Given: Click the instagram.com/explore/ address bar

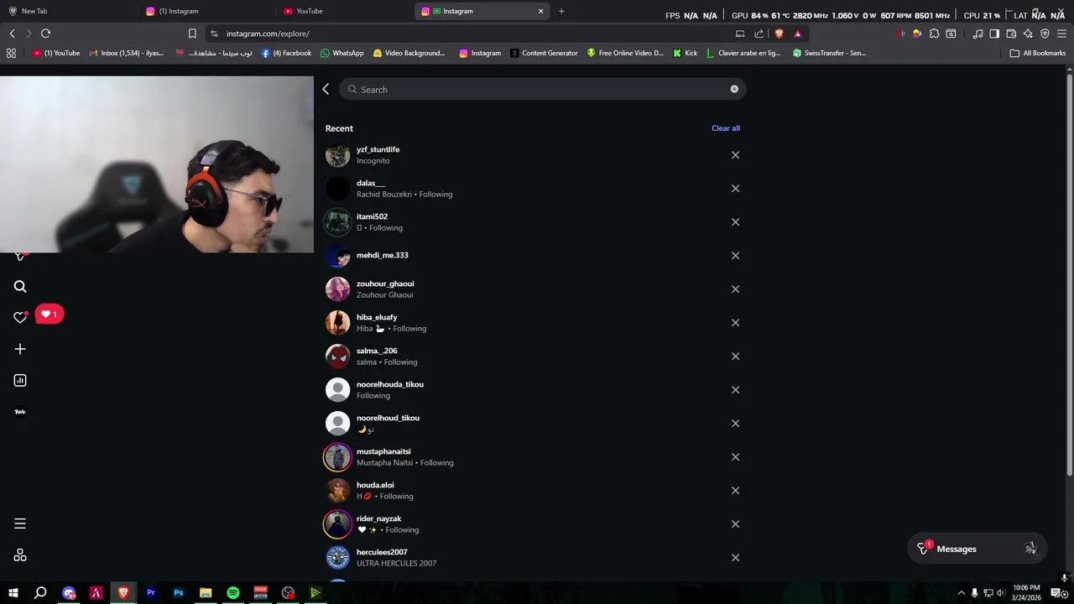Looking at the screenshot, I should 470,34.
